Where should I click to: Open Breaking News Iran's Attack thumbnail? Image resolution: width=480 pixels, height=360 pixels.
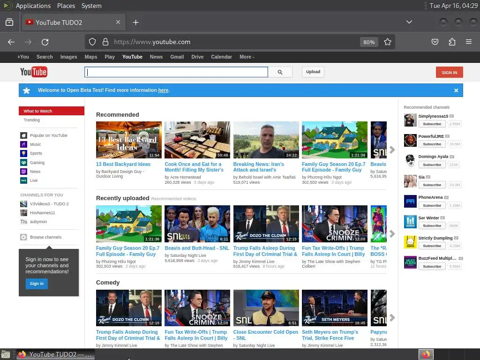point(266,140)
